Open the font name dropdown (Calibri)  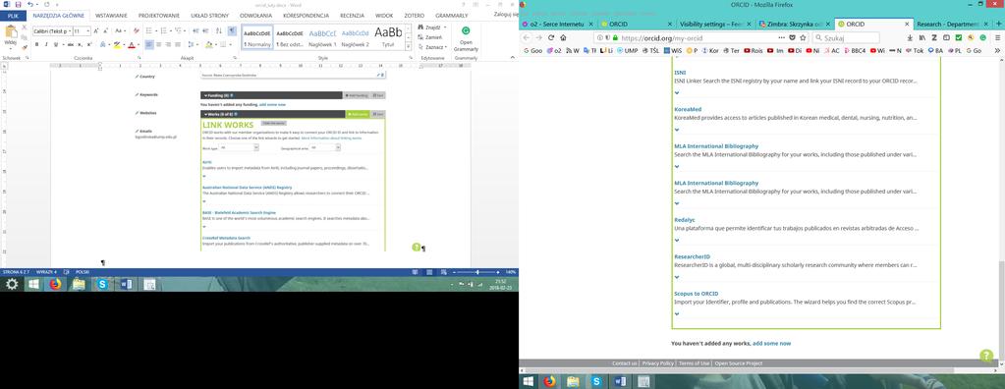coord(70,30)
